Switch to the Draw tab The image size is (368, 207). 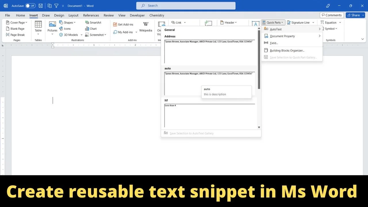pos(46,16)
